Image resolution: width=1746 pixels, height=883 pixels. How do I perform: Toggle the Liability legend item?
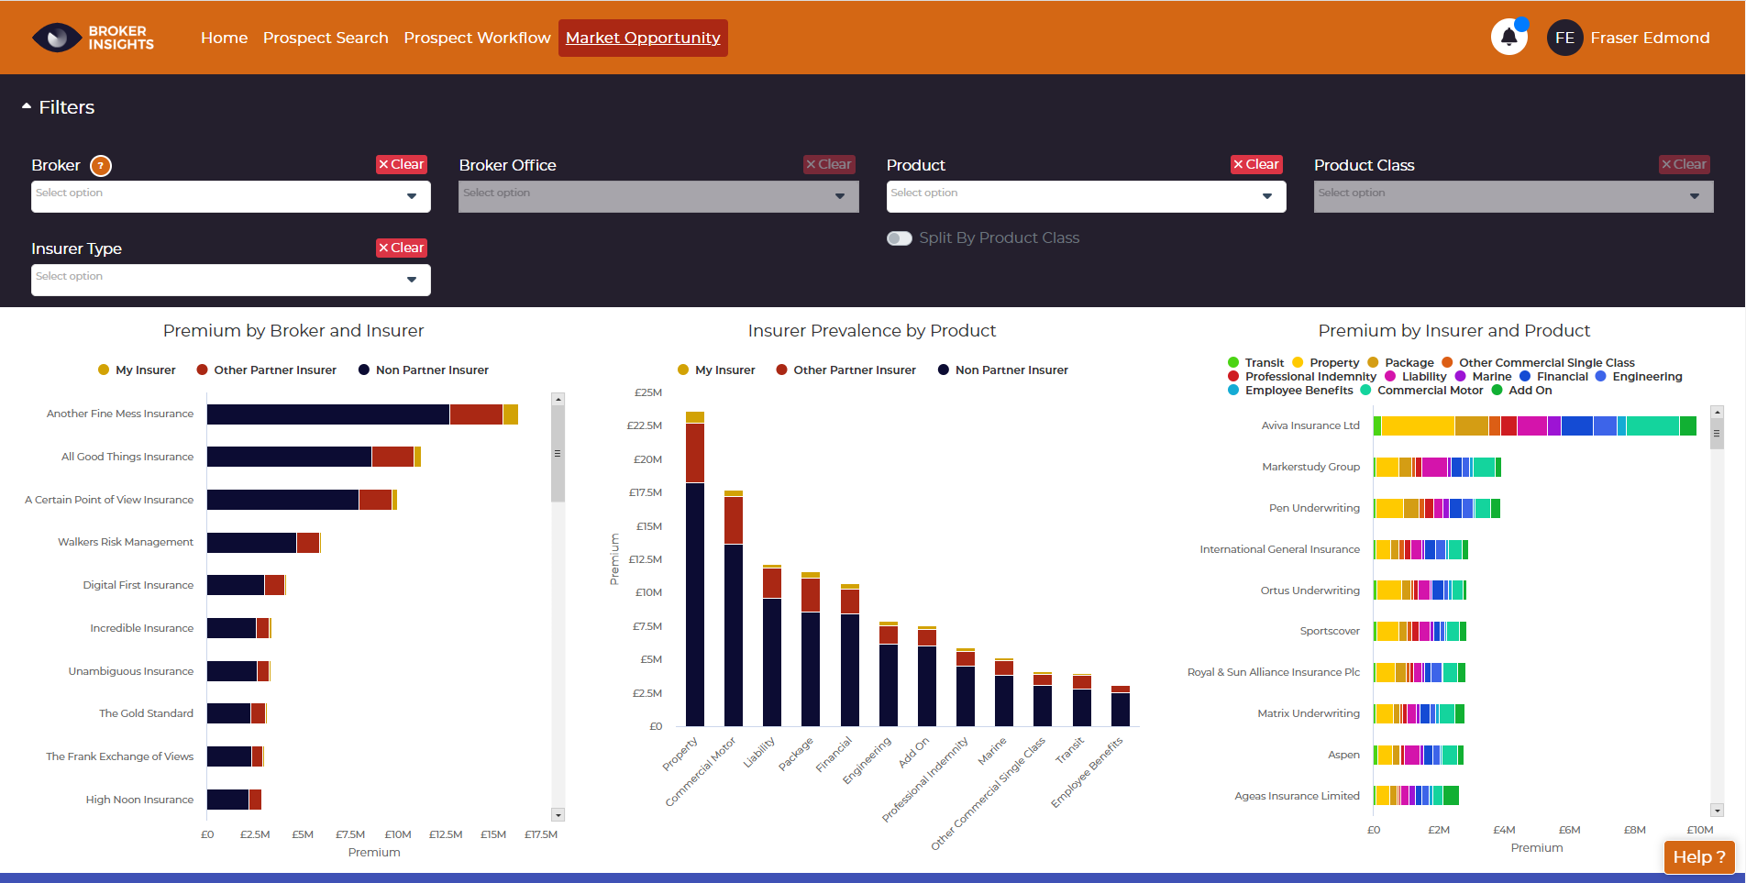pos(1416,377)
